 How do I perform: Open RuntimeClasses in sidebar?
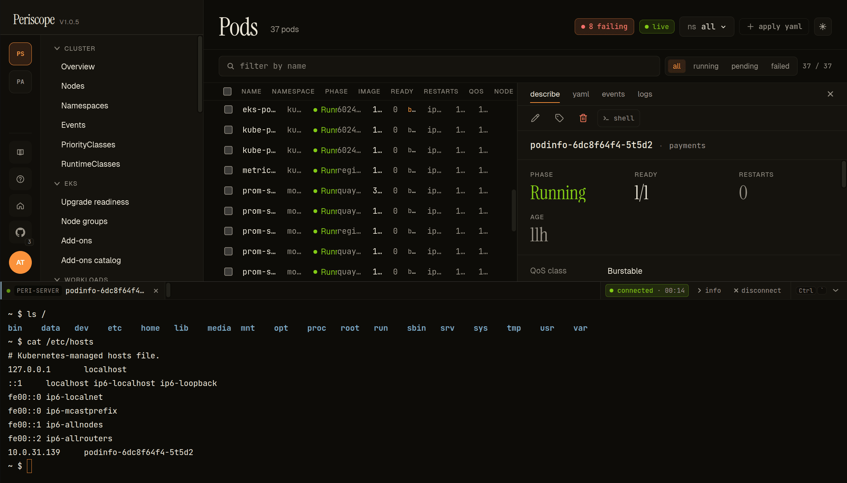pos(91,164)
